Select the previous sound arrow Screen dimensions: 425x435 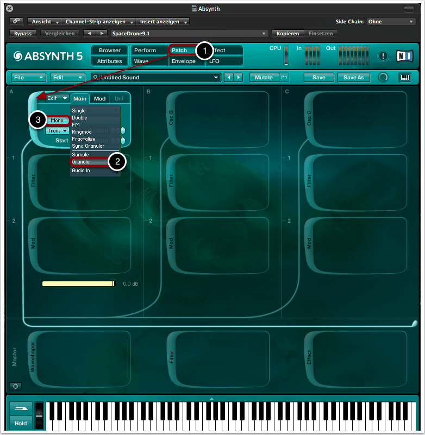point(228,78)
